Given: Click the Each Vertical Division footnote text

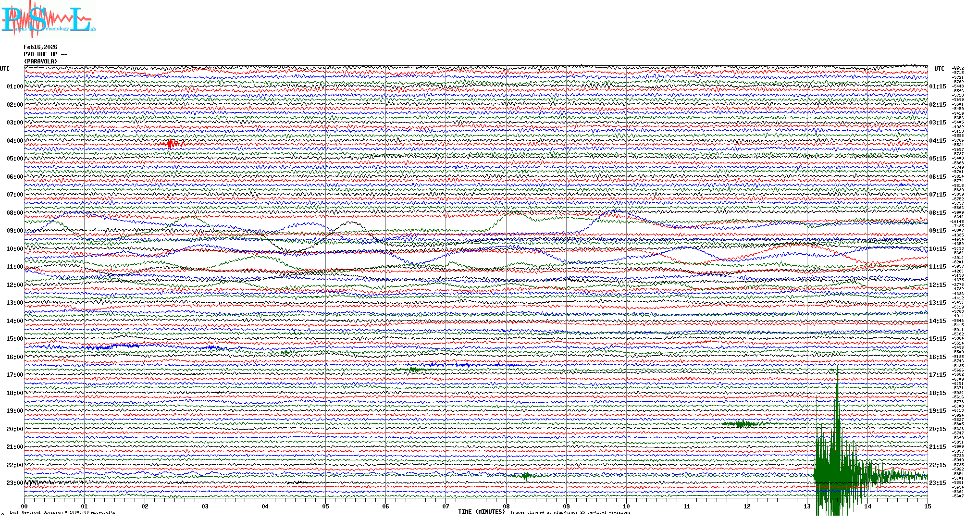Looking at the screenshot, I should [62, 512].
